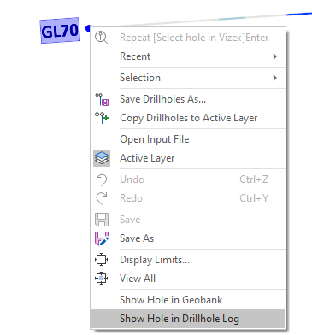Toggle the Active Layer layers icon
Screen dimensions: 312x335
[102, 158]
